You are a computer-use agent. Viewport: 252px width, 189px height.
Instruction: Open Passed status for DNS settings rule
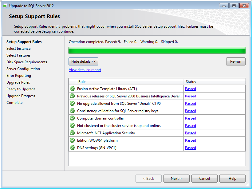click(191, 148)
